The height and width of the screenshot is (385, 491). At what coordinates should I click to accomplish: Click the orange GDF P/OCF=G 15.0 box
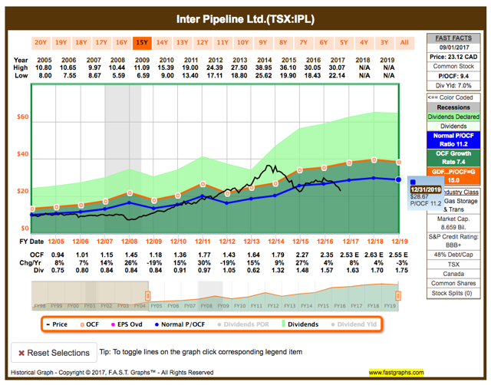(453, 176)
